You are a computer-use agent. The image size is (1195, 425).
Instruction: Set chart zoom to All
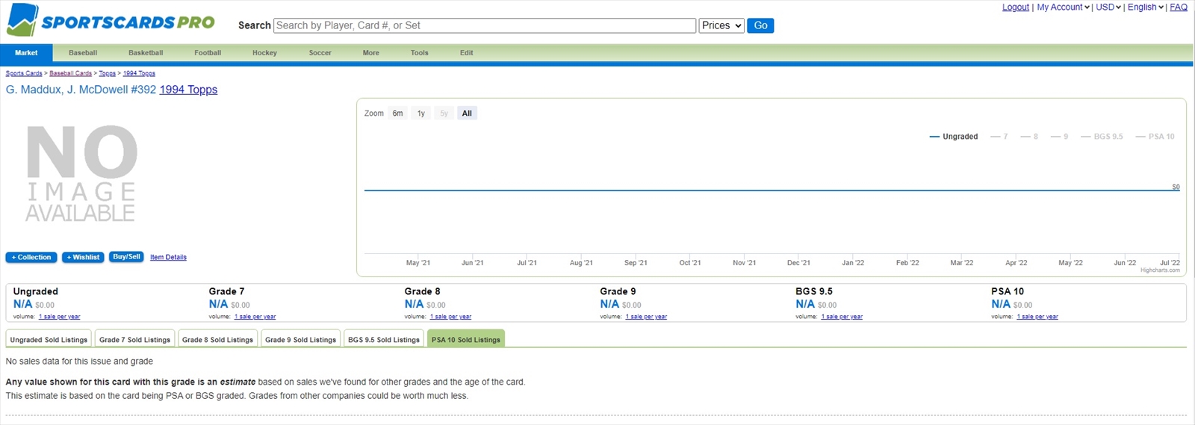point(467,114)
